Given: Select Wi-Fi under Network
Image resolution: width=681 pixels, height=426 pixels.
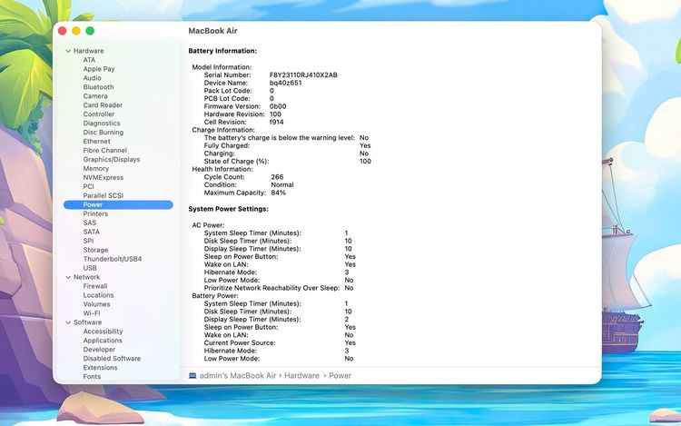Looking at the screenshot, I should pos(91,313).
